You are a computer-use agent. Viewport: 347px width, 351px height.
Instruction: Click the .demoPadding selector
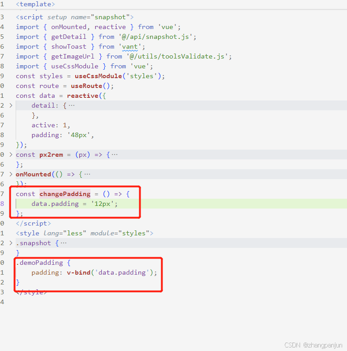(39, 263)
